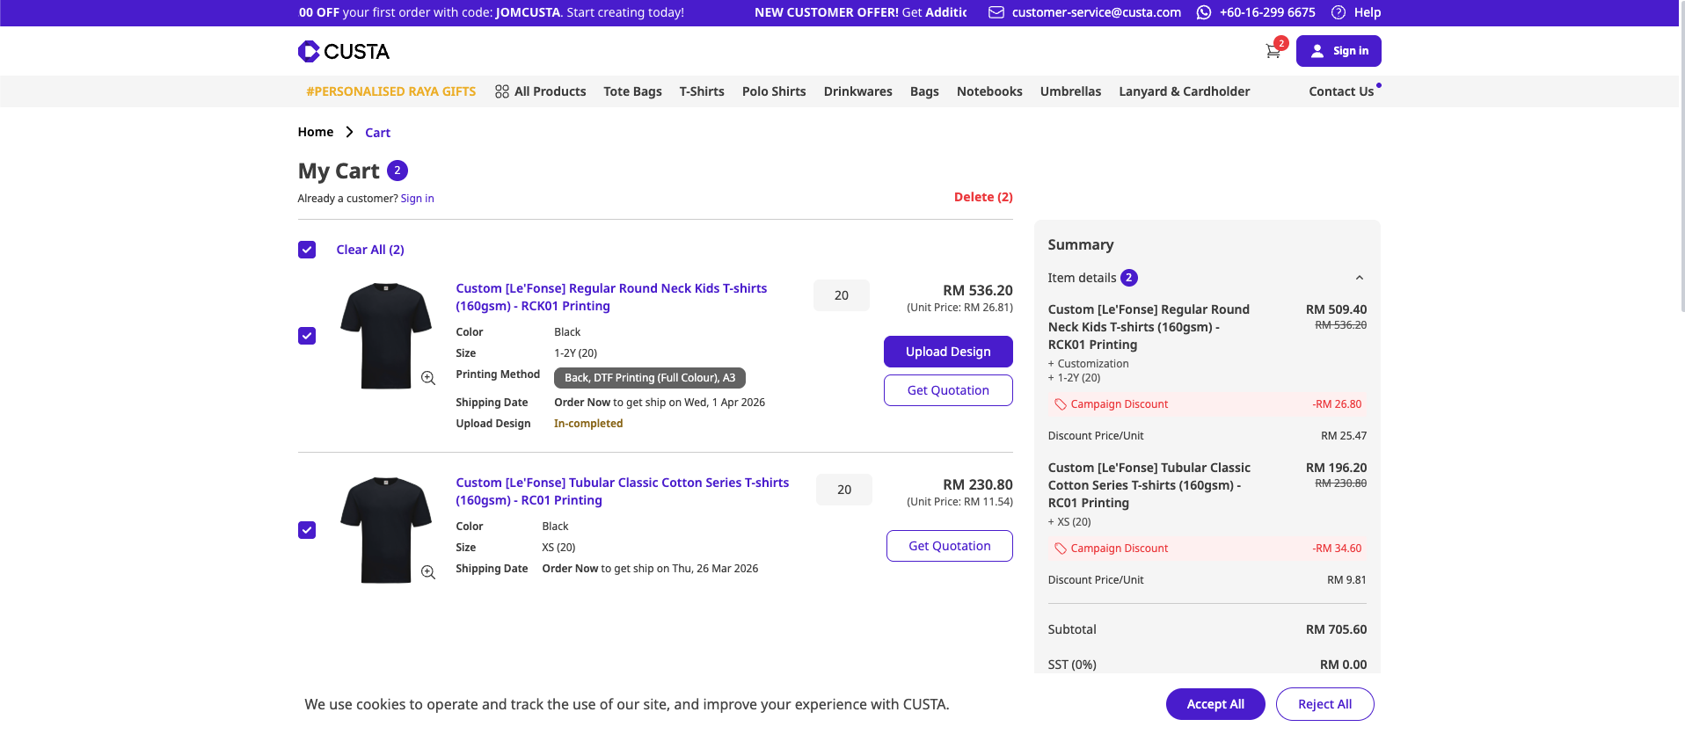Go to Polo Shirts category
The width and height of the screenshot is (1685, 734).
[774, 91]
